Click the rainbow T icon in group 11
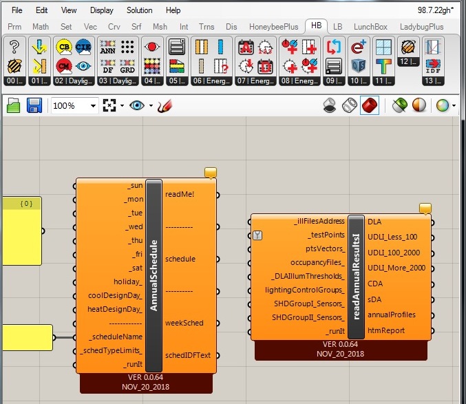466x404 pixels. click(383, 66)
